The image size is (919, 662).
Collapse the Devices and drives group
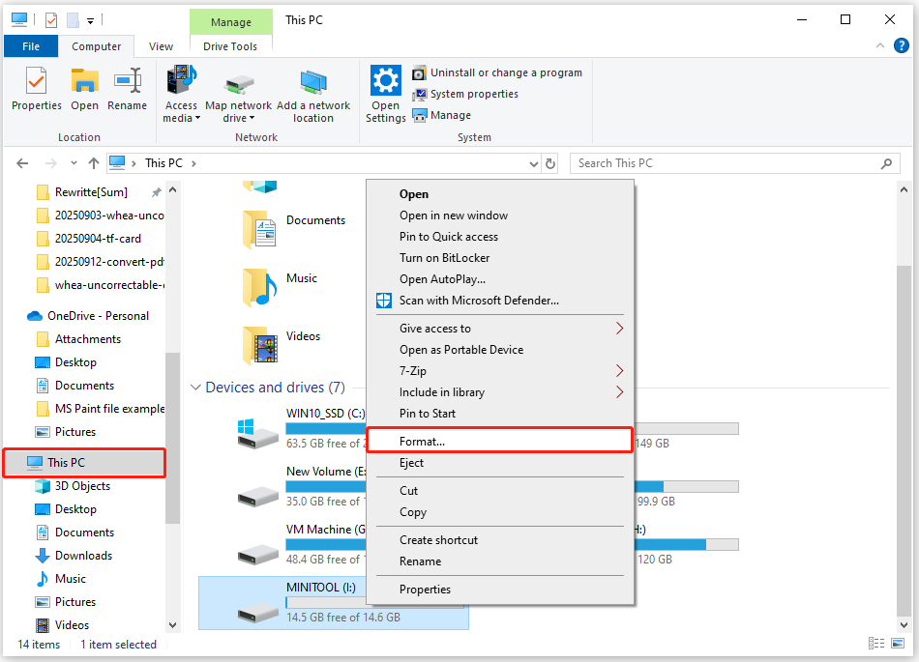point(196,388)
